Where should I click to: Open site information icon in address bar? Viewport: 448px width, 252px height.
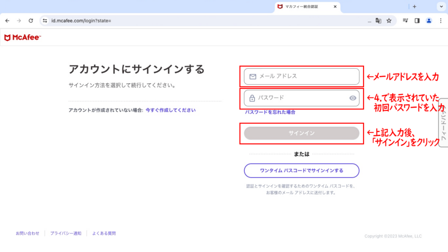point(45,21)
